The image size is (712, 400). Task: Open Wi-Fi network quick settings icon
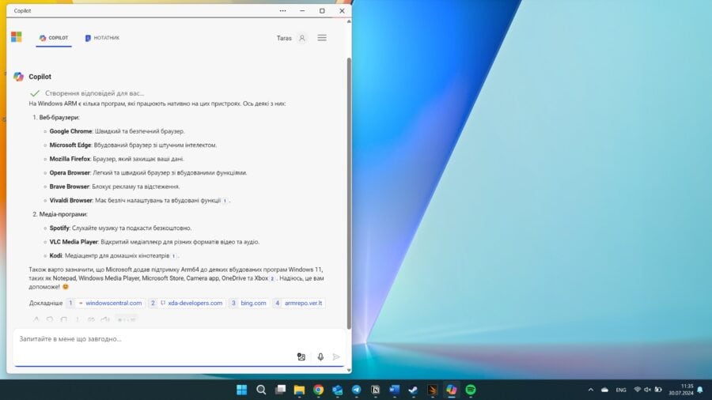(637, 390)
